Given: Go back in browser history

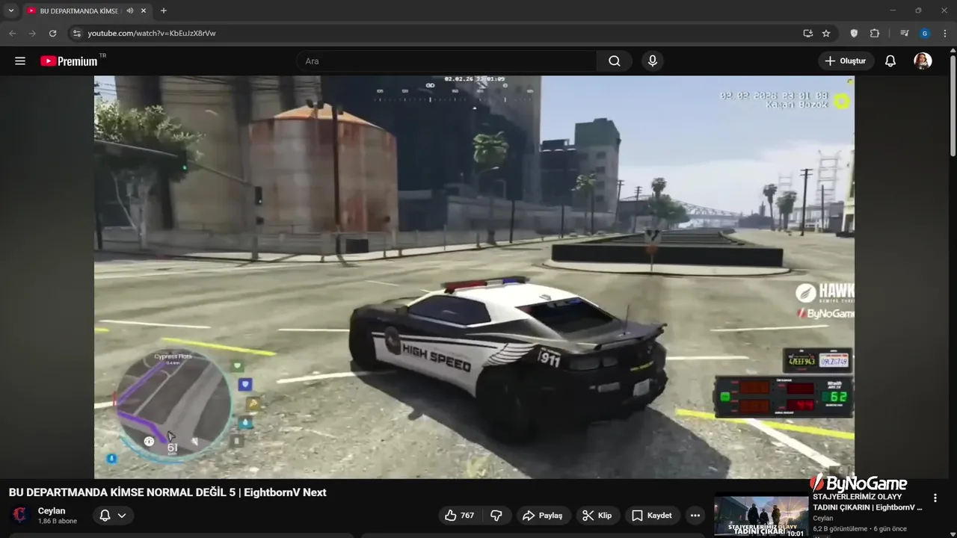Looking at the screenshot, I should pos(12,33).
